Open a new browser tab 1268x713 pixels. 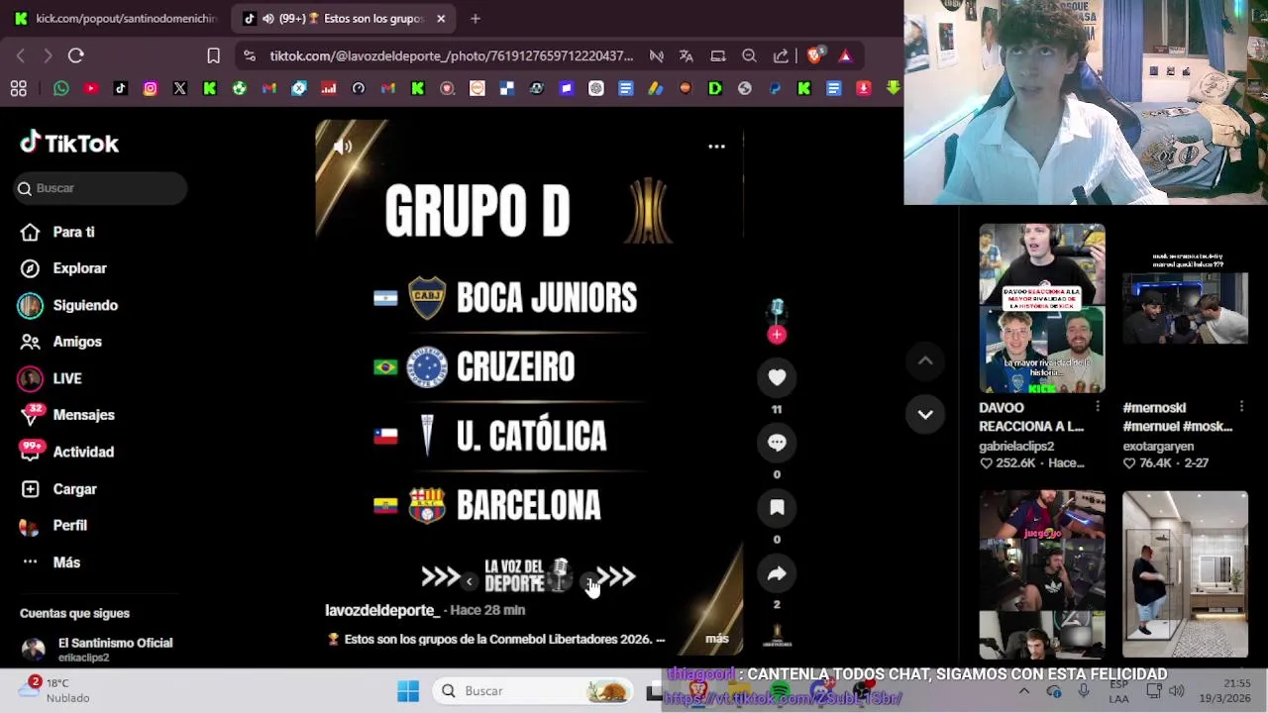click(475, 18)
